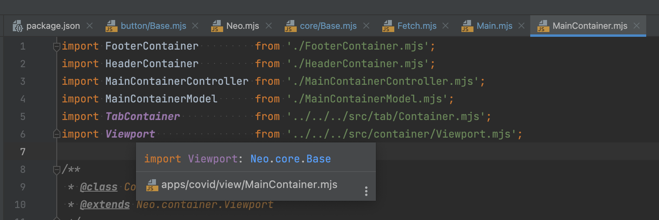Click the fold end marker at line 6
The image size is (659, 220).
[x=56, y=134]
